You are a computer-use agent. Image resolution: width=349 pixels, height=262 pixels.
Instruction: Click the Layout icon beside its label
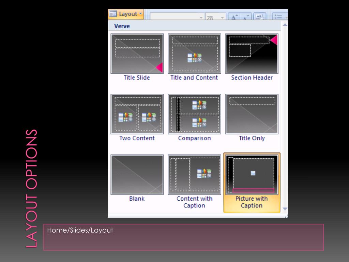pos(113,14)
